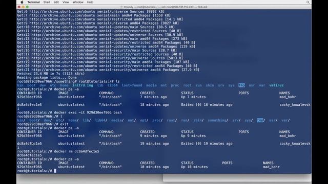
Task: Click 'Get:6' xenial/universe Sources line
Action: [91, 12]
